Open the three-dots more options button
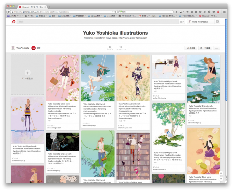This screenshot has width=233, height=191. click(x=217, y=48)
